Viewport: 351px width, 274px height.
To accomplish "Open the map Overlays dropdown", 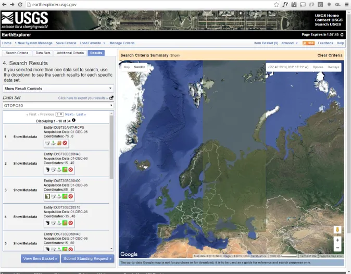I will pyautogui.click(x=333, y=67).
